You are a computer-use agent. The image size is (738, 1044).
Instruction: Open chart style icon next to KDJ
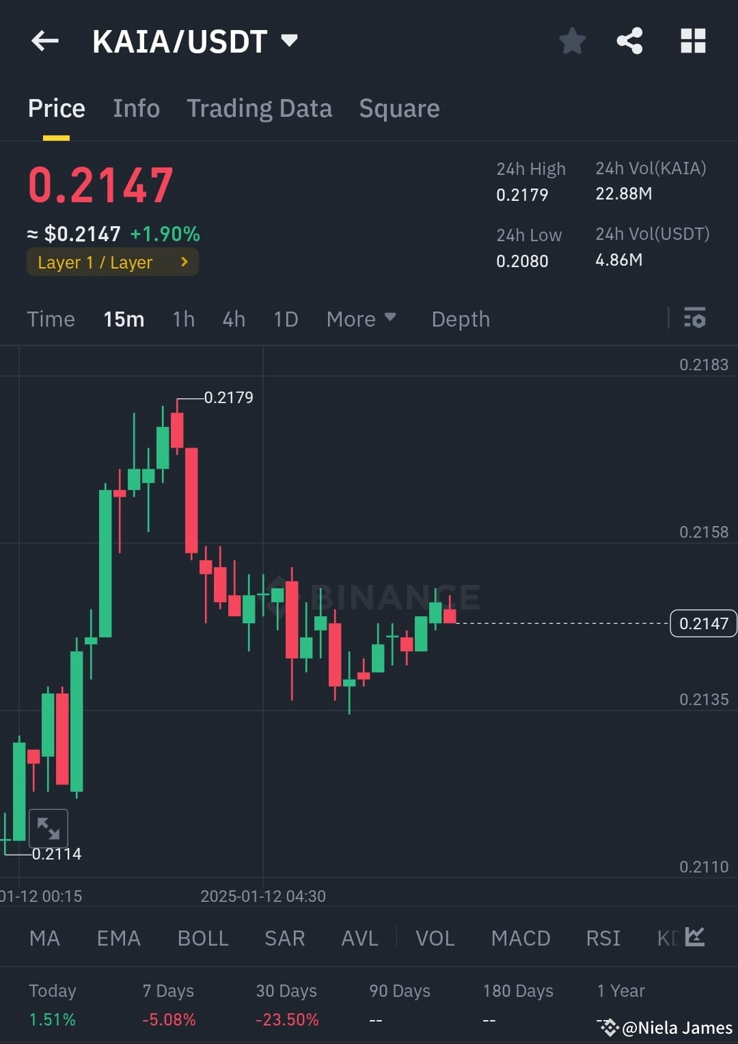click(695, 937)
